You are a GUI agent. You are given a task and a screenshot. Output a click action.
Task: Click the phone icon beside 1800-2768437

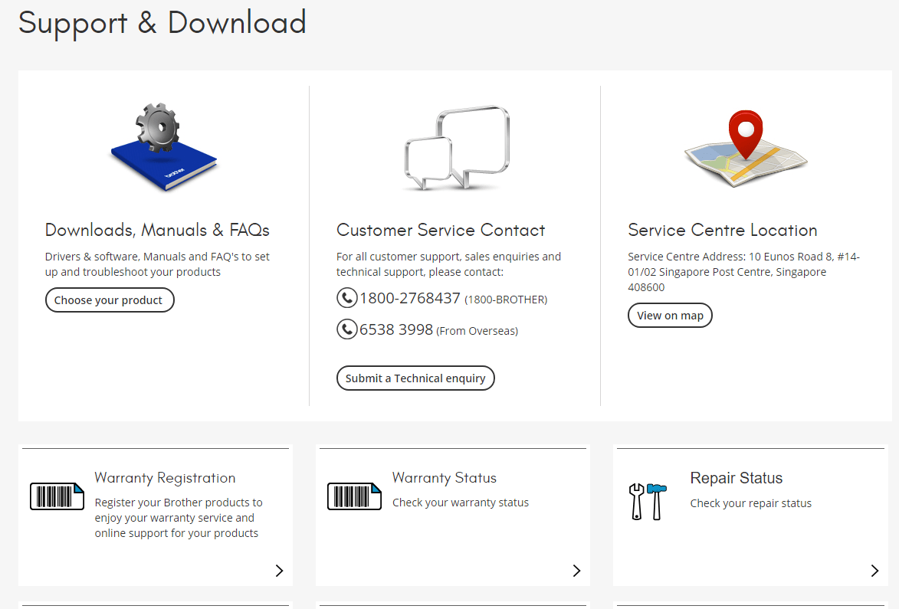click(347, 298)
